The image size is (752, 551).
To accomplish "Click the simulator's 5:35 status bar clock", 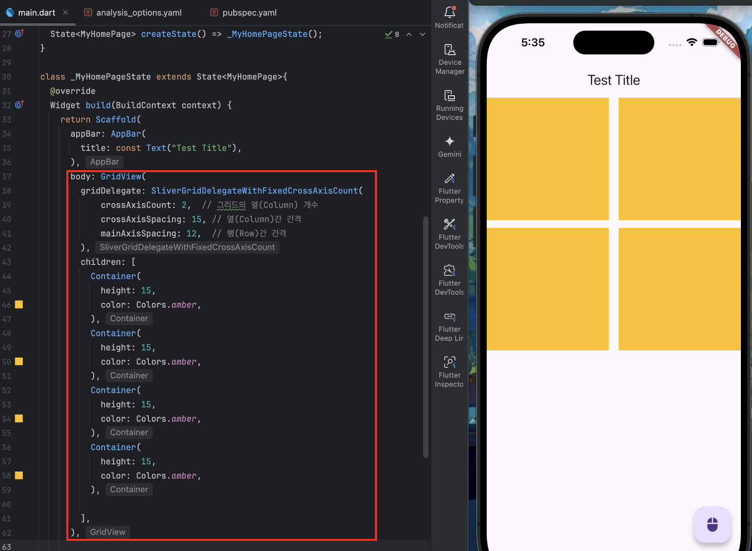I will [533, 43].
